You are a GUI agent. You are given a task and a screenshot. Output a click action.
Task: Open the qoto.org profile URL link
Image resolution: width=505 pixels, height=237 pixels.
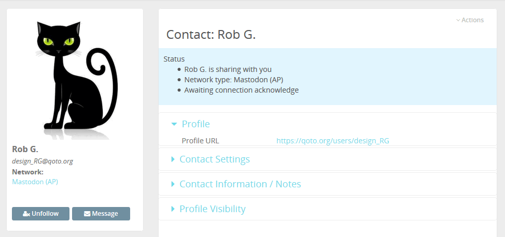point(333,141)
